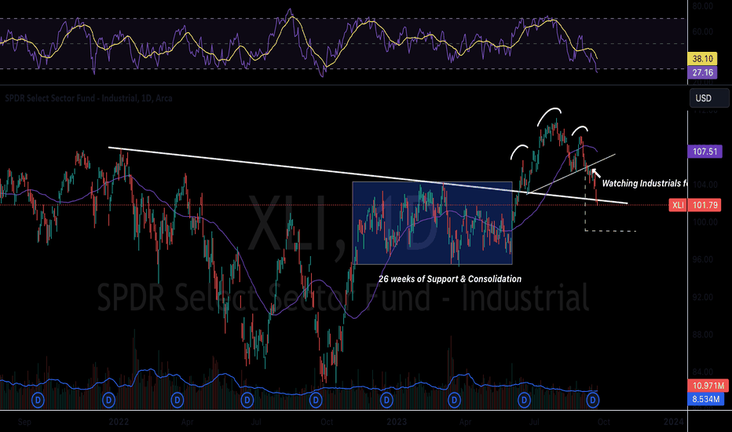Viewport: 732px width, 432px height.
Task: Click the dividend marker above the Sep date label
Action: point(38,400)
